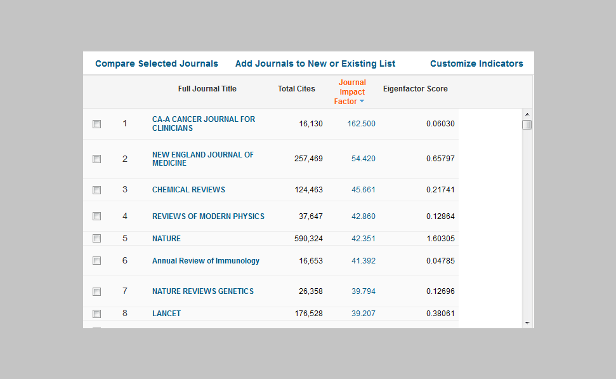Select the Nature journal checkbox

pyautogui.click(x=96, y=238)
